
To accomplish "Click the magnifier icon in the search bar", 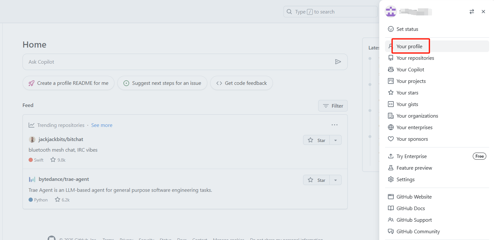I will click(289, 12).
